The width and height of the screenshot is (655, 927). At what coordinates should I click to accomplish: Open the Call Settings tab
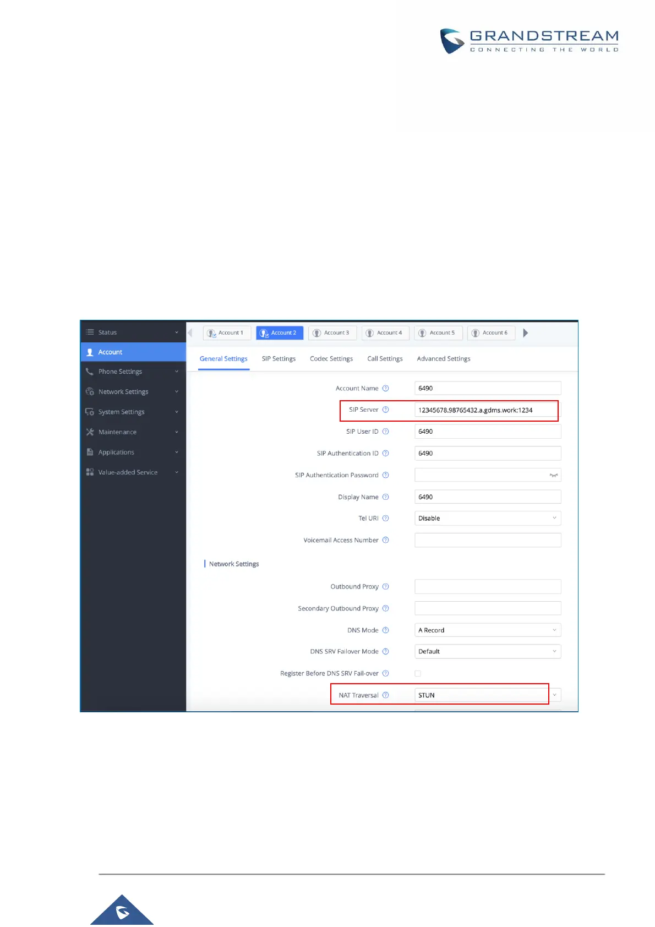[x=385, y=359]
